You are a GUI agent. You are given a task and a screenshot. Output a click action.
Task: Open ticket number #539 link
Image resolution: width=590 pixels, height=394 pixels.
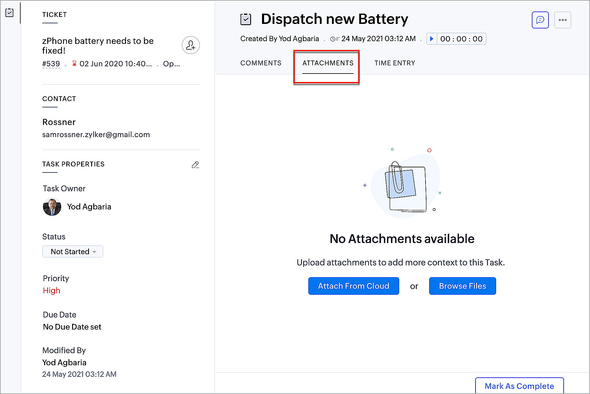(51, 64)
